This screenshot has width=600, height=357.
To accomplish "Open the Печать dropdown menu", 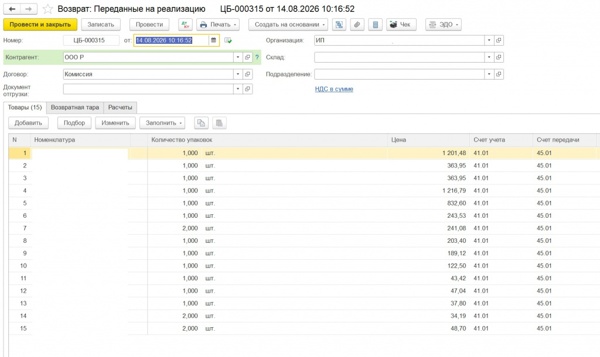I will (218, 25).
